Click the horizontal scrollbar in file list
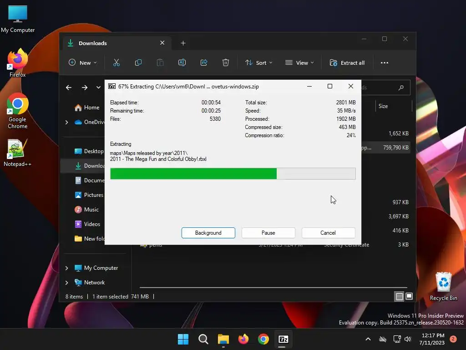Image resolution: width=466 pixels, height=350 pixels. click(274, 288)
